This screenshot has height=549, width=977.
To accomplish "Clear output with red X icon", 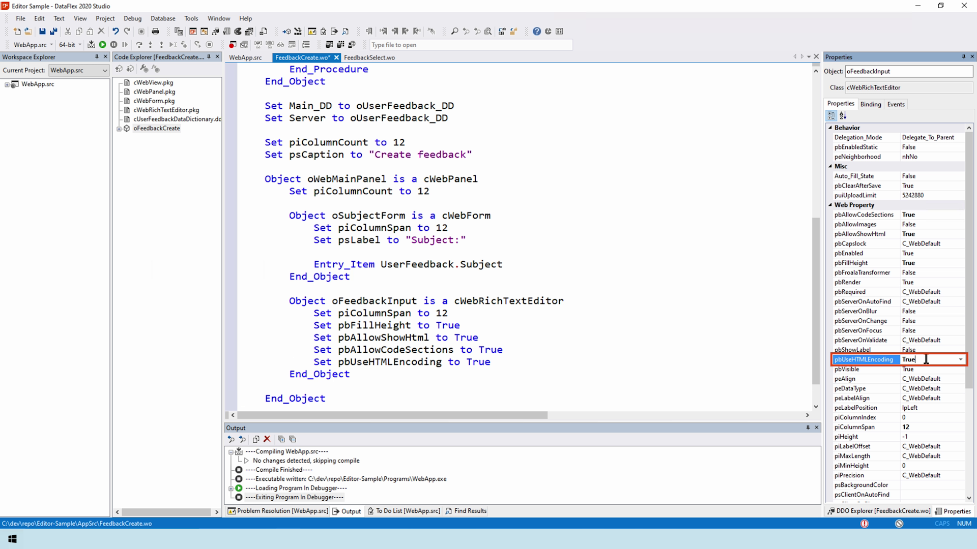I will click(x=267, y=439).
